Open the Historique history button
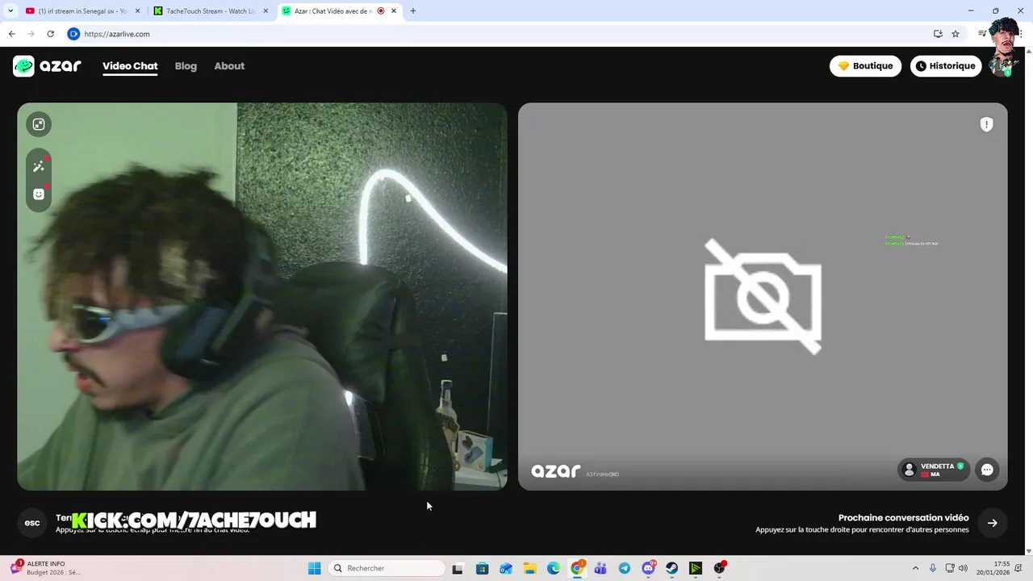 946,66
